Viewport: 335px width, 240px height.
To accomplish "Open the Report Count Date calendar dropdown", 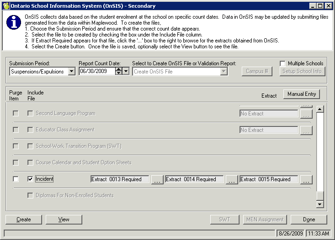I will (126, 72).
